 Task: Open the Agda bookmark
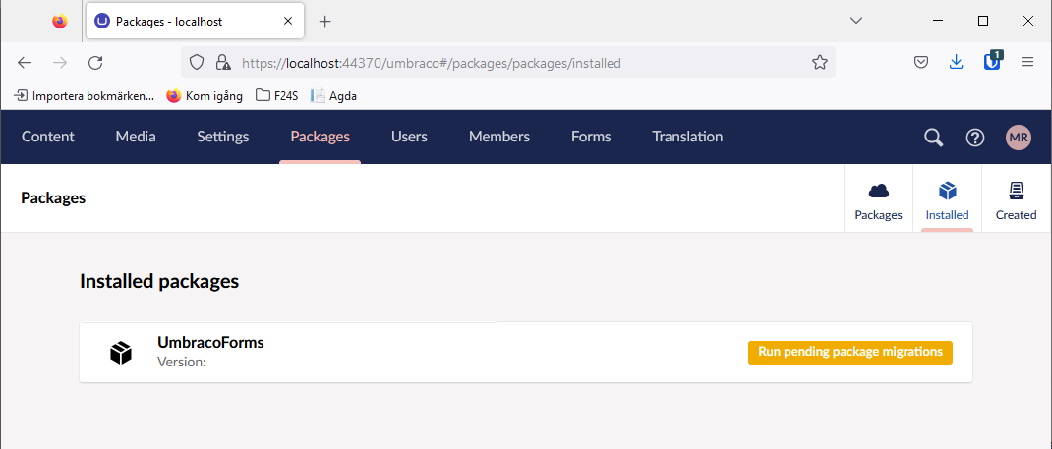pyautogui.click(x=333, y=96)
